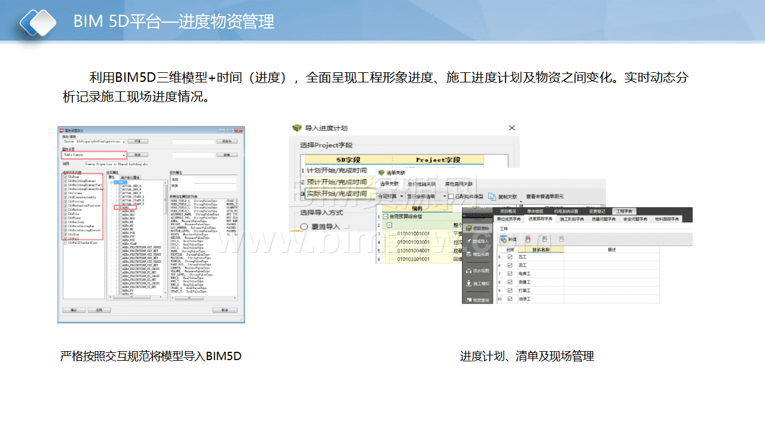765x430 pixels.
Task: Toggle the 启用 checkbox for 测量工
Action: click(510, 282)
